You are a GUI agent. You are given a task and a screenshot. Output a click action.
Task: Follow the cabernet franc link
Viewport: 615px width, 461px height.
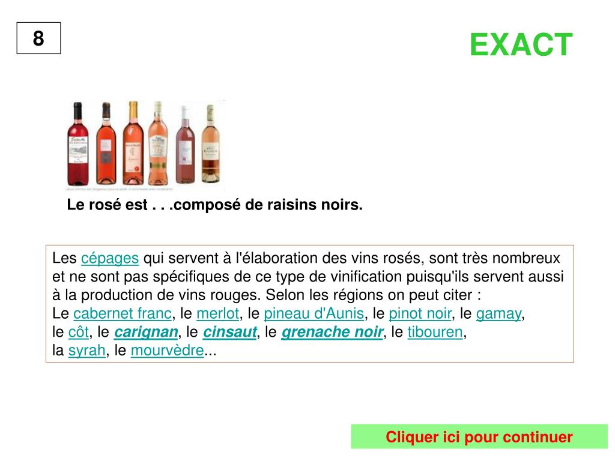pos(123,313)
